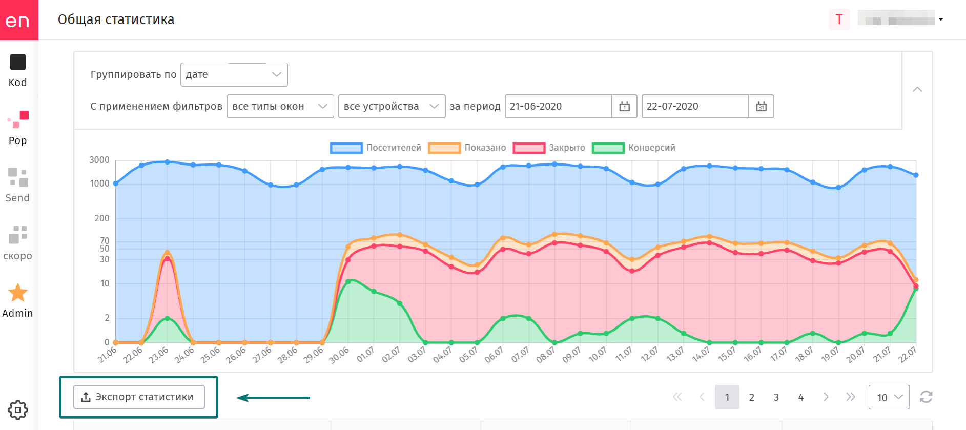This screenshot has height=430, width=966.
Task: Click the 'en' logo in the corner
Action: click(18, 20)
